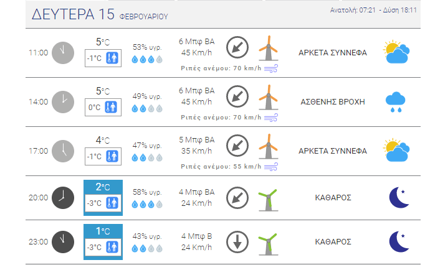Click the 6 Μπφ ΒΑ wind text at 14:00
The height and width of the screenshot is (265, 425).
pos(197,90)
